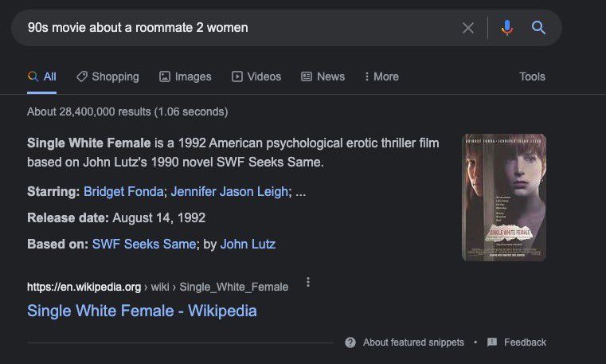Expand the More search categories menu
Image resolution: width=606 pixels, height=364 pixels.
pos(381,76)
